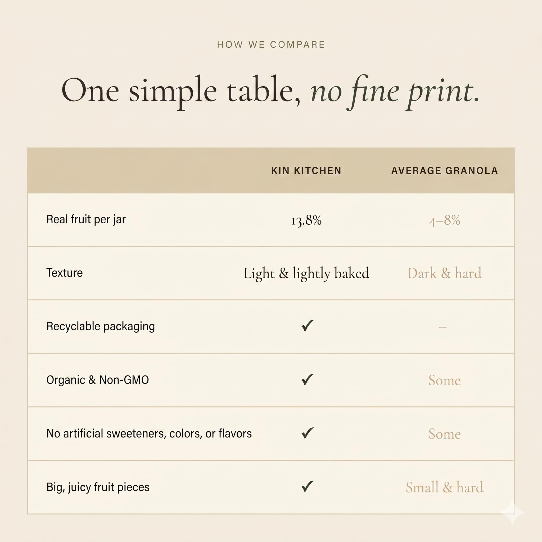Select the KIN KITCHEN column header
This screenshot has width=542, height=542.
coord(306,171)
